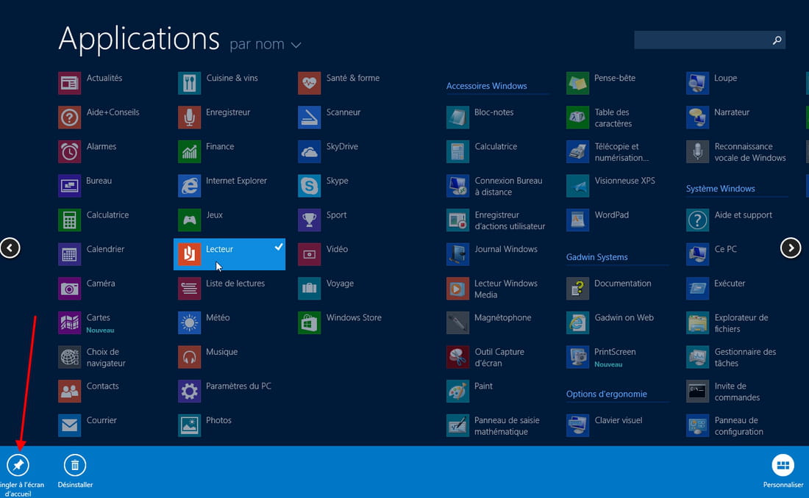Image resolution: width=809 pixels, height=498 pixels.
Task: Open the WordPad icon
Action: click(x=577, y=220)
